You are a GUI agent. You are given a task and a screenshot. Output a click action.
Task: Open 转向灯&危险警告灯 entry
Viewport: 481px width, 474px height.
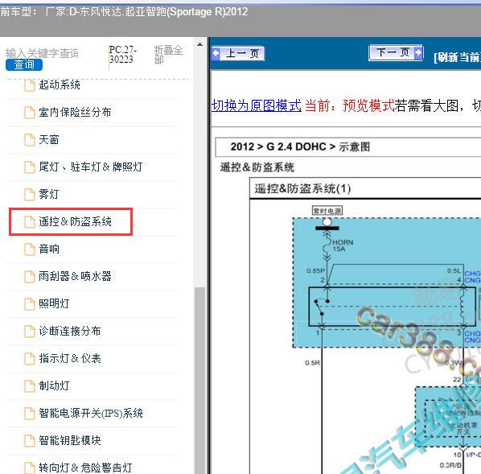(x=85, y=468)
